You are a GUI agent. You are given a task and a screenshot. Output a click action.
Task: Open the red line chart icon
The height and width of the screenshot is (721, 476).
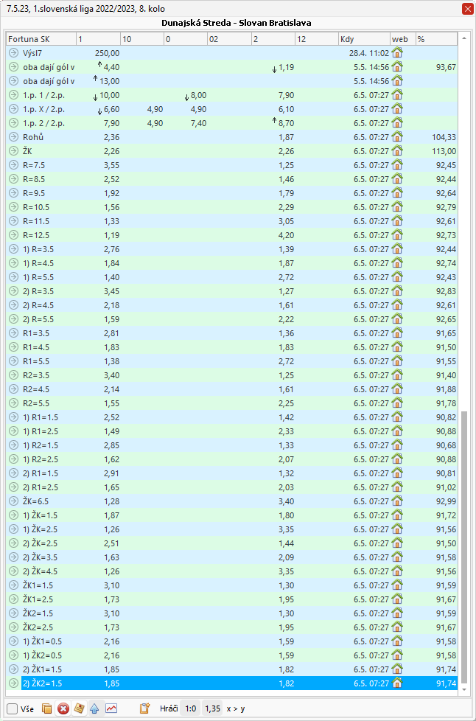(111, 708)
